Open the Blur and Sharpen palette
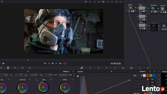The height and width of the screenshot is (94, 167). [123, 68]
